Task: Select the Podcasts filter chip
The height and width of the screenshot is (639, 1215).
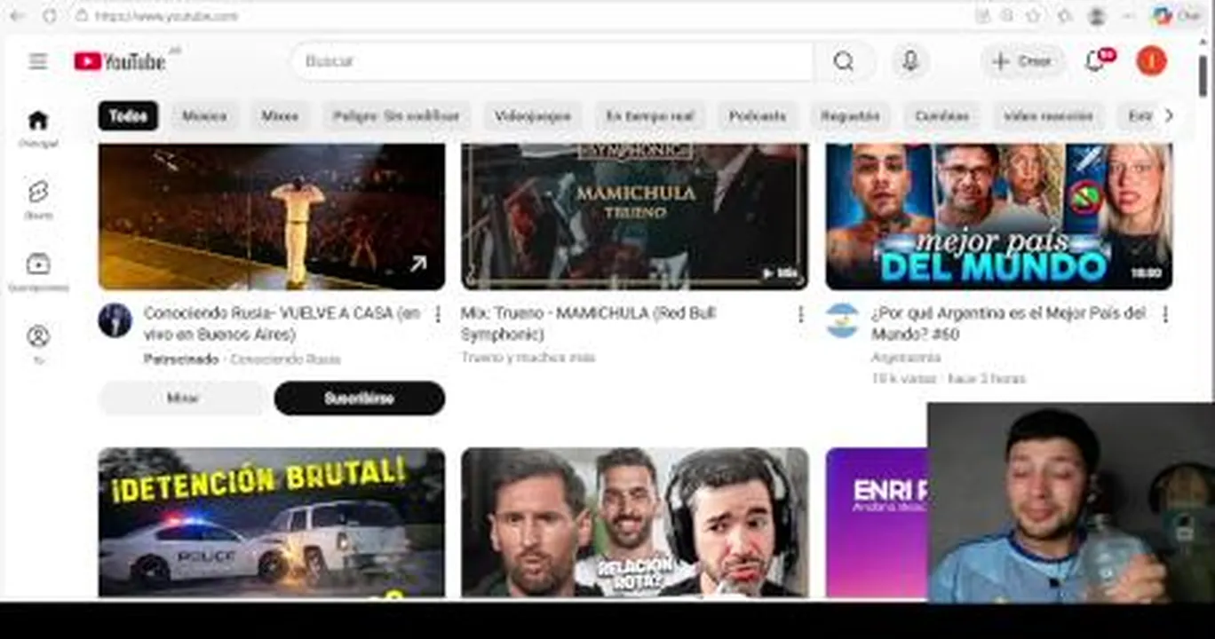Action: click(758, 116)
